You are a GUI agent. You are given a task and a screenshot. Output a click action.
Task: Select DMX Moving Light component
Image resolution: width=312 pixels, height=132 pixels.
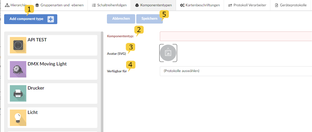pyautogui.click(x=53, y=69)
